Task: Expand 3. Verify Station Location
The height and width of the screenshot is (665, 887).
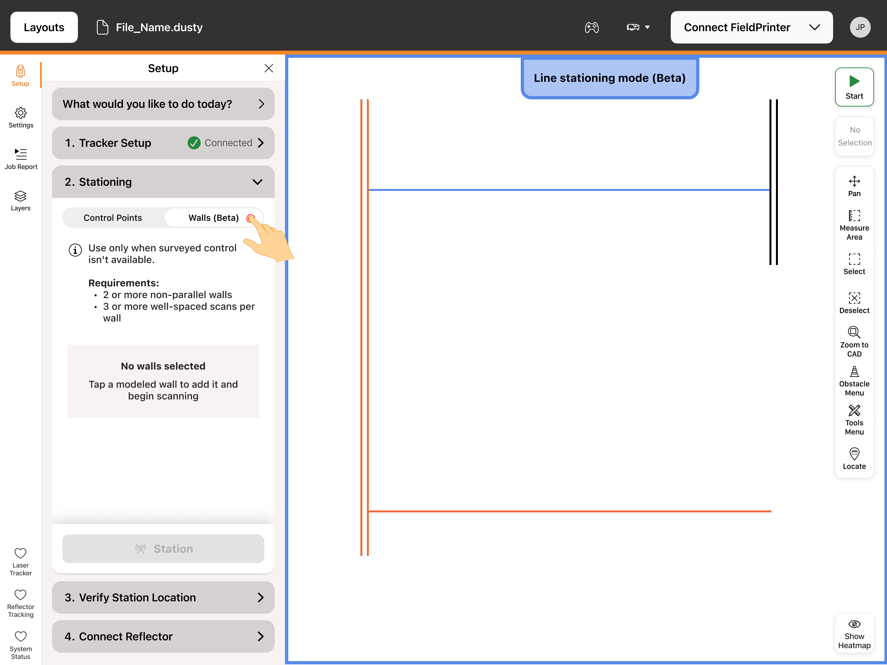Action: click(163, 597)
